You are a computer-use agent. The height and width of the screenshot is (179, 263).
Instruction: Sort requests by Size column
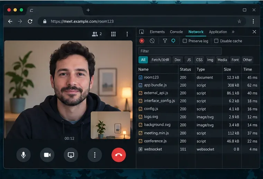coord(232,69)
